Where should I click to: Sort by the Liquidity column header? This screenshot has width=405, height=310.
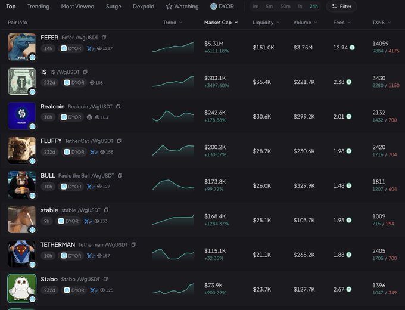pyautogui.click(x=266, y=23)
